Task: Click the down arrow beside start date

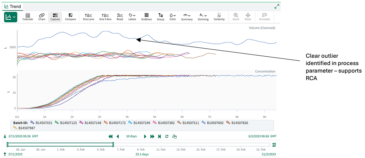Action: 5,136
